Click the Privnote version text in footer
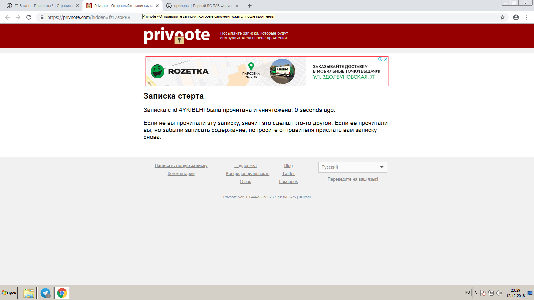 pos(259,197)
